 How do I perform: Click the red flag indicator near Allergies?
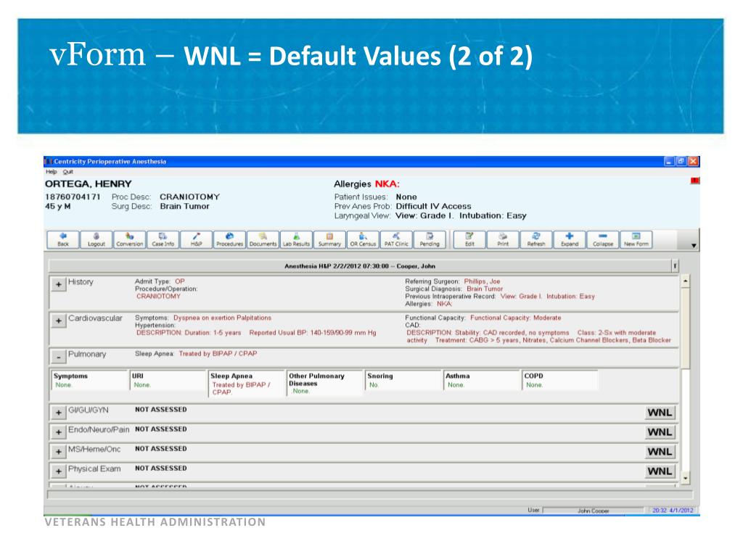694,181
